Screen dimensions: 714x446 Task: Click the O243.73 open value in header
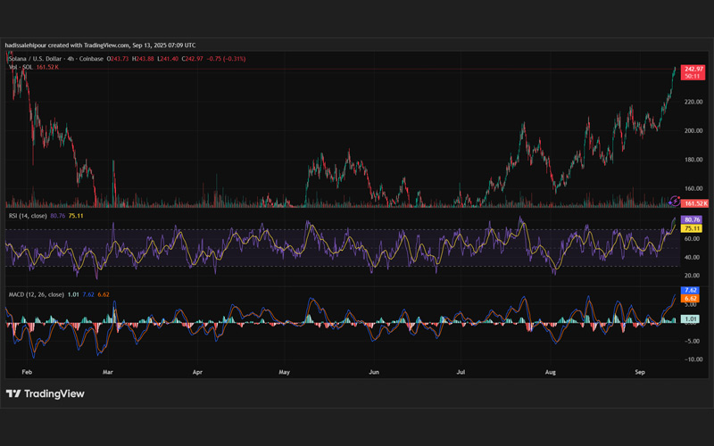pos(118,59)
